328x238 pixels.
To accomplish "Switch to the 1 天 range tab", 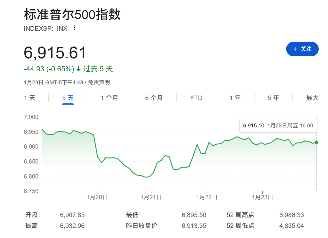I will pos(30,98).
